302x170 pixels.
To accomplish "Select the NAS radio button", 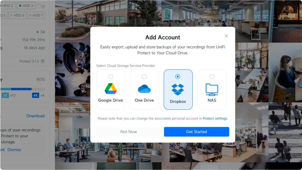I will 212,77.
